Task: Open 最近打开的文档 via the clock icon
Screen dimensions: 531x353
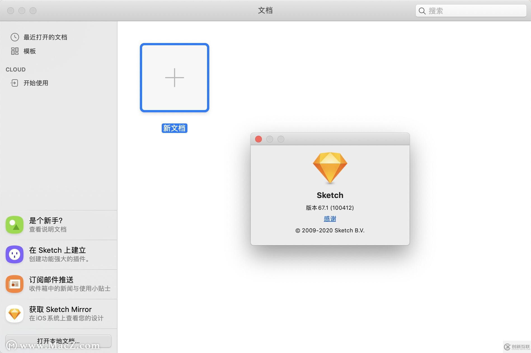Action: 15,37
